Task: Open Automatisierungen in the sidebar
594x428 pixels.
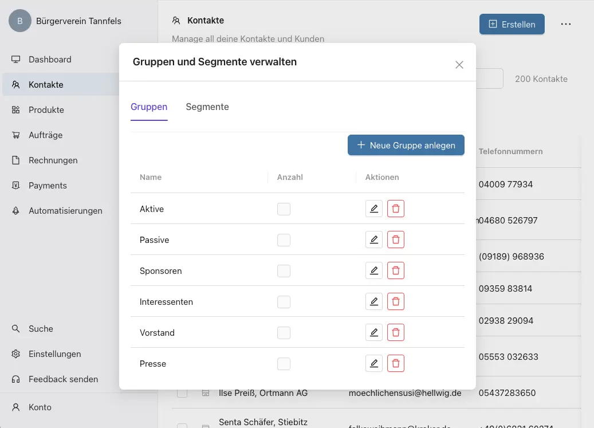Action: click(65, 211)
